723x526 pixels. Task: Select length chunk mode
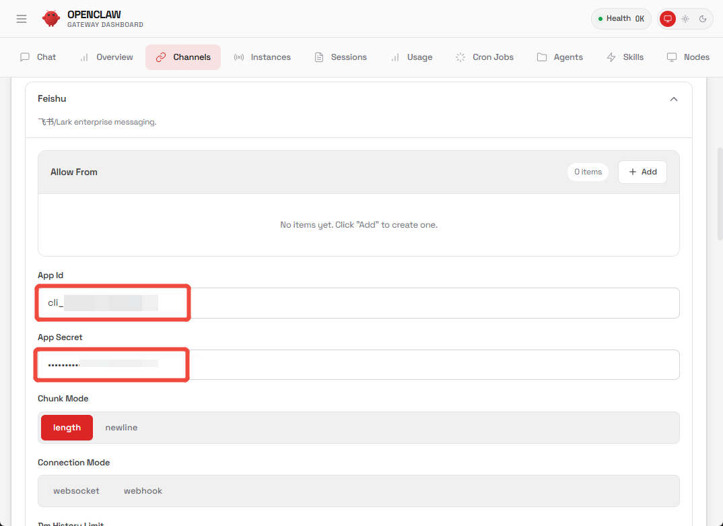pyautogui.click(x=67, y=428)
